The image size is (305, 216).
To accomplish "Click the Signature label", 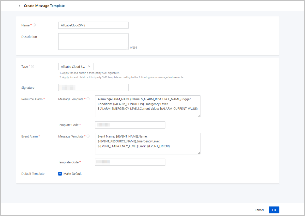I will tap(28, 88).
